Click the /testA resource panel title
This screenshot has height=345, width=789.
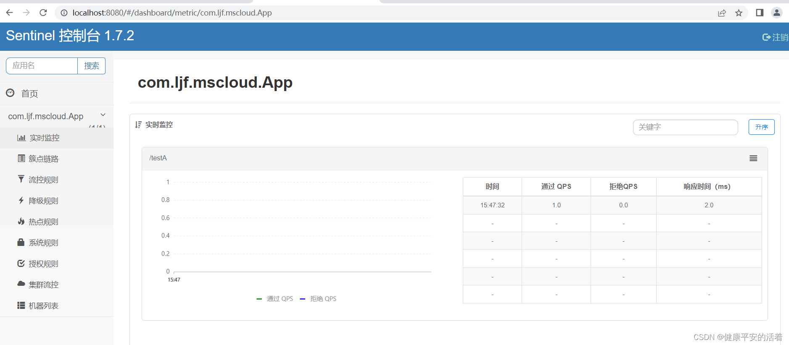coord(158,158)
